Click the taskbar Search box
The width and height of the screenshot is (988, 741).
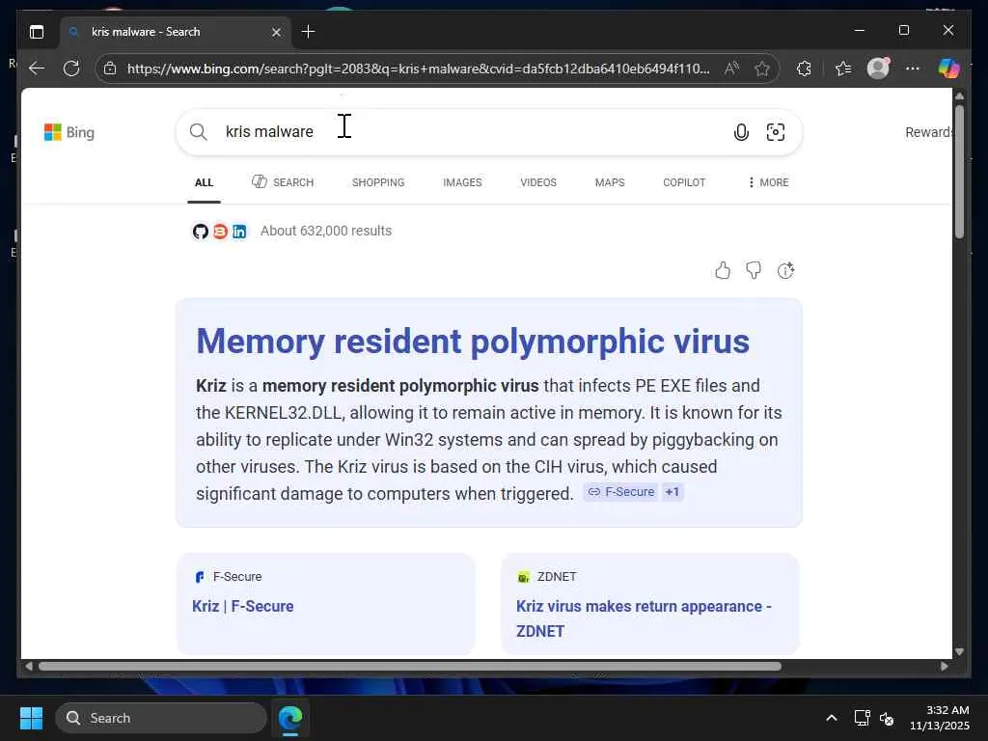click(x=161, y=718)
